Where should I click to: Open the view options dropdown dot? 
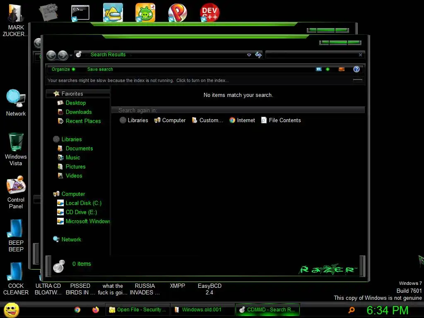coord(328,69)
